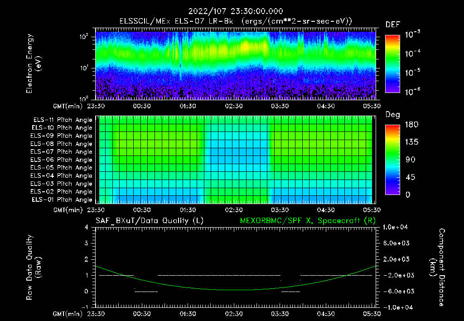Click GMT(min) label under the pitch angle panel
The width and height of the screenshot is (464, 321).
click(68, 210)
